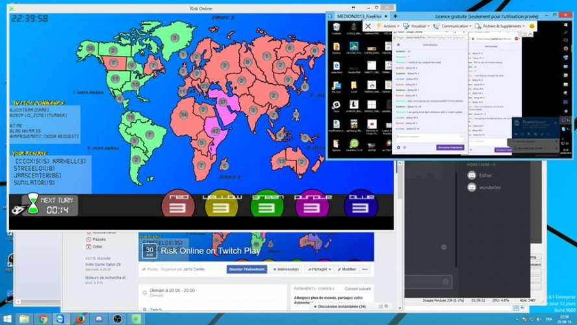The width and height of the screenshot is (577, 325).
Task: Open OBS Studio from the taskbar
Action: (118, 318)
